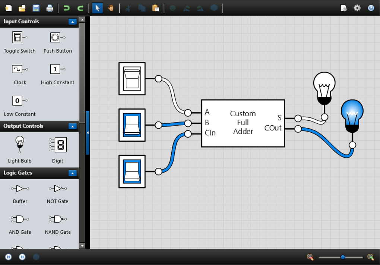Cut selection with scissors icon
The image size is (380, 265).
pos(128,8)
